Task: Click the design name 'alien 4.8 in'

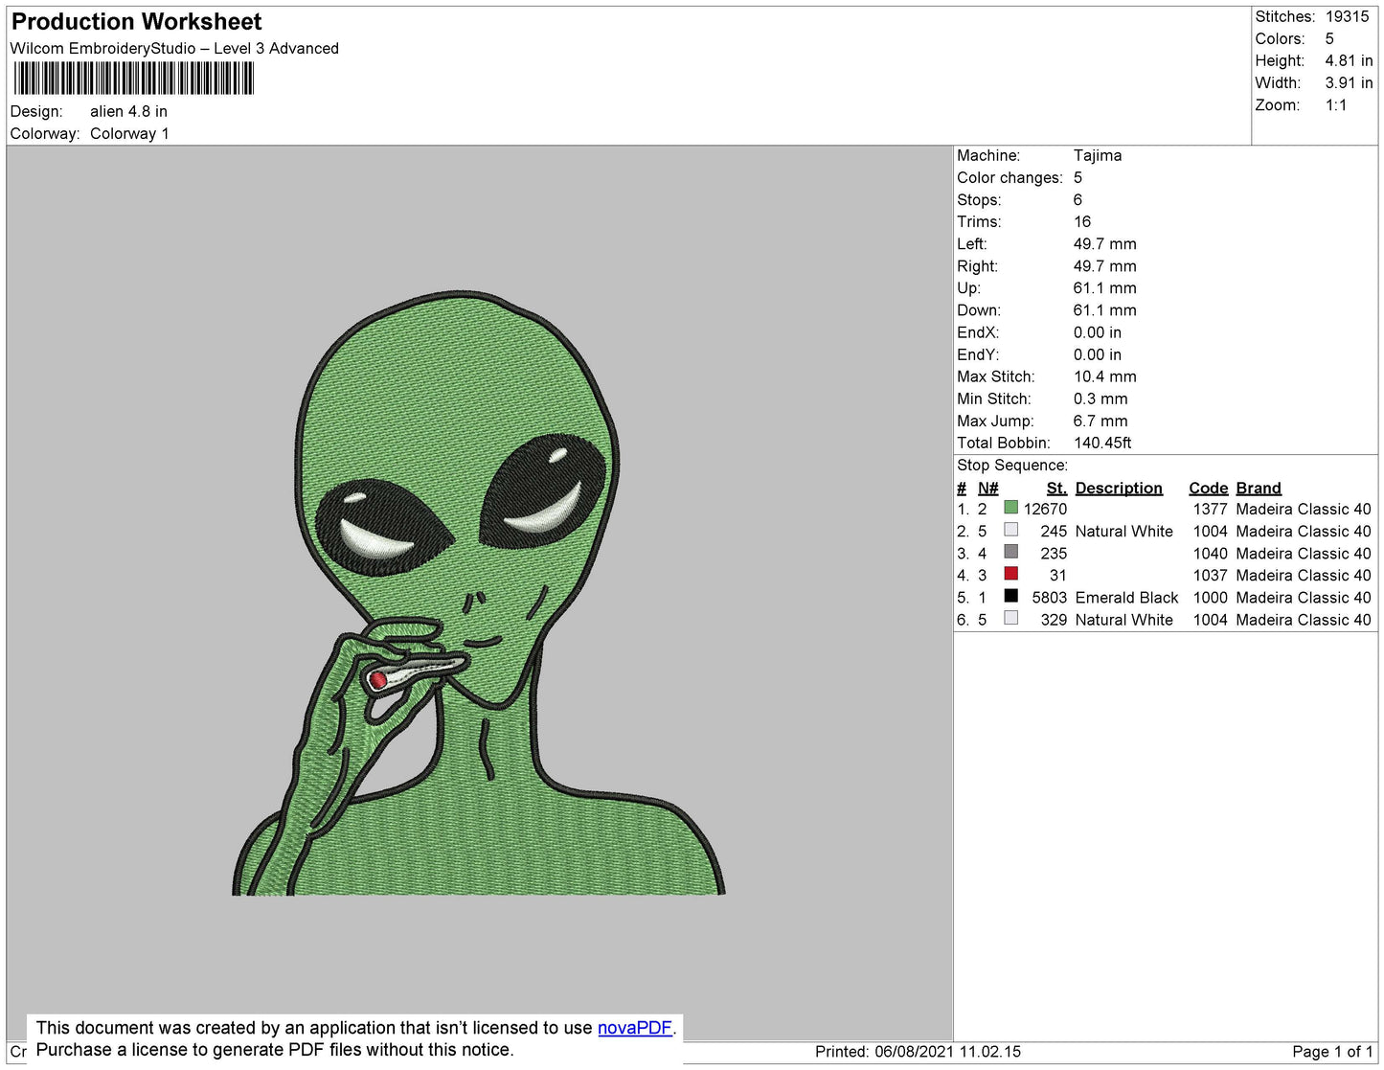Action: click(x=128, y=112)
